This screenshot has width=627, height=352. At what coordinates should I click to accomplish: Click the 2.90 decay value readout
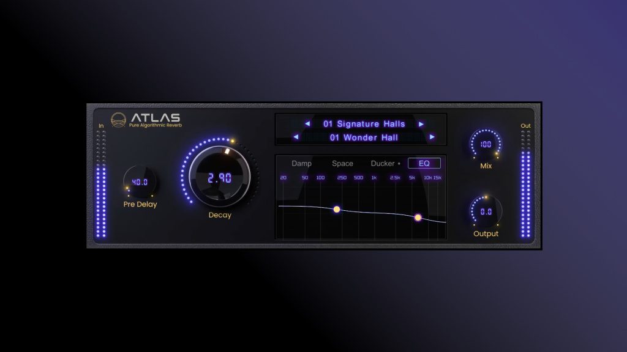tap(220, 178)
